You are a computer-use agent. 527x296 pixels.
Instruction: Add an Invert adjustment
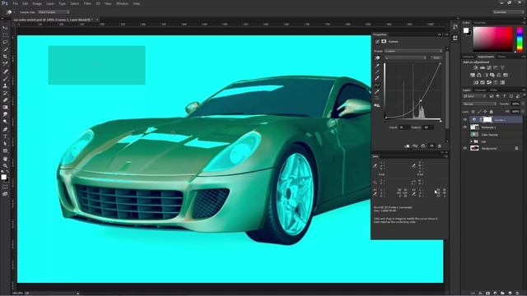[x=476, y=82]
